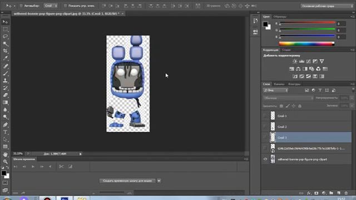Select the Pen tool
The height and width of the screenshot is (200, 356).
point(6,124)
